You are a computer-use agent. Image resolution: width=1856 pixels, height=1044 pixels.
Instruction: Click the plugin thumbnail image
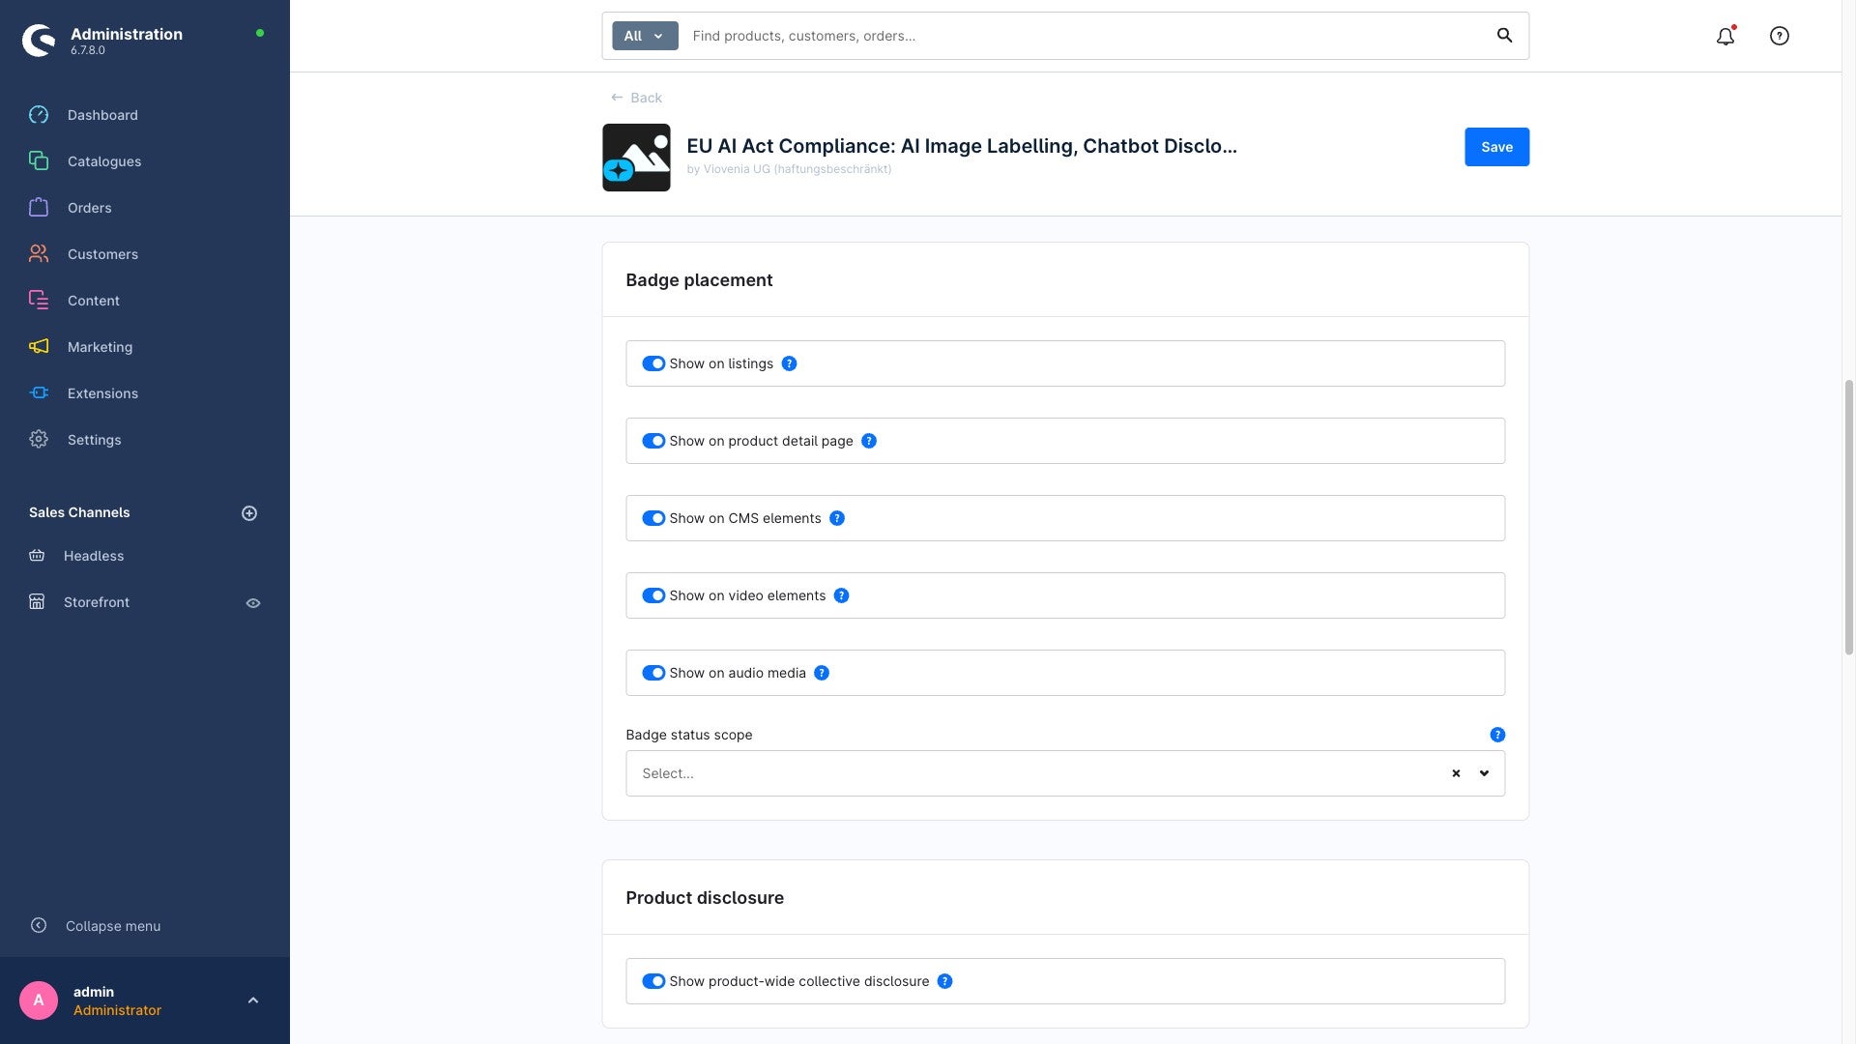[636, 158]
